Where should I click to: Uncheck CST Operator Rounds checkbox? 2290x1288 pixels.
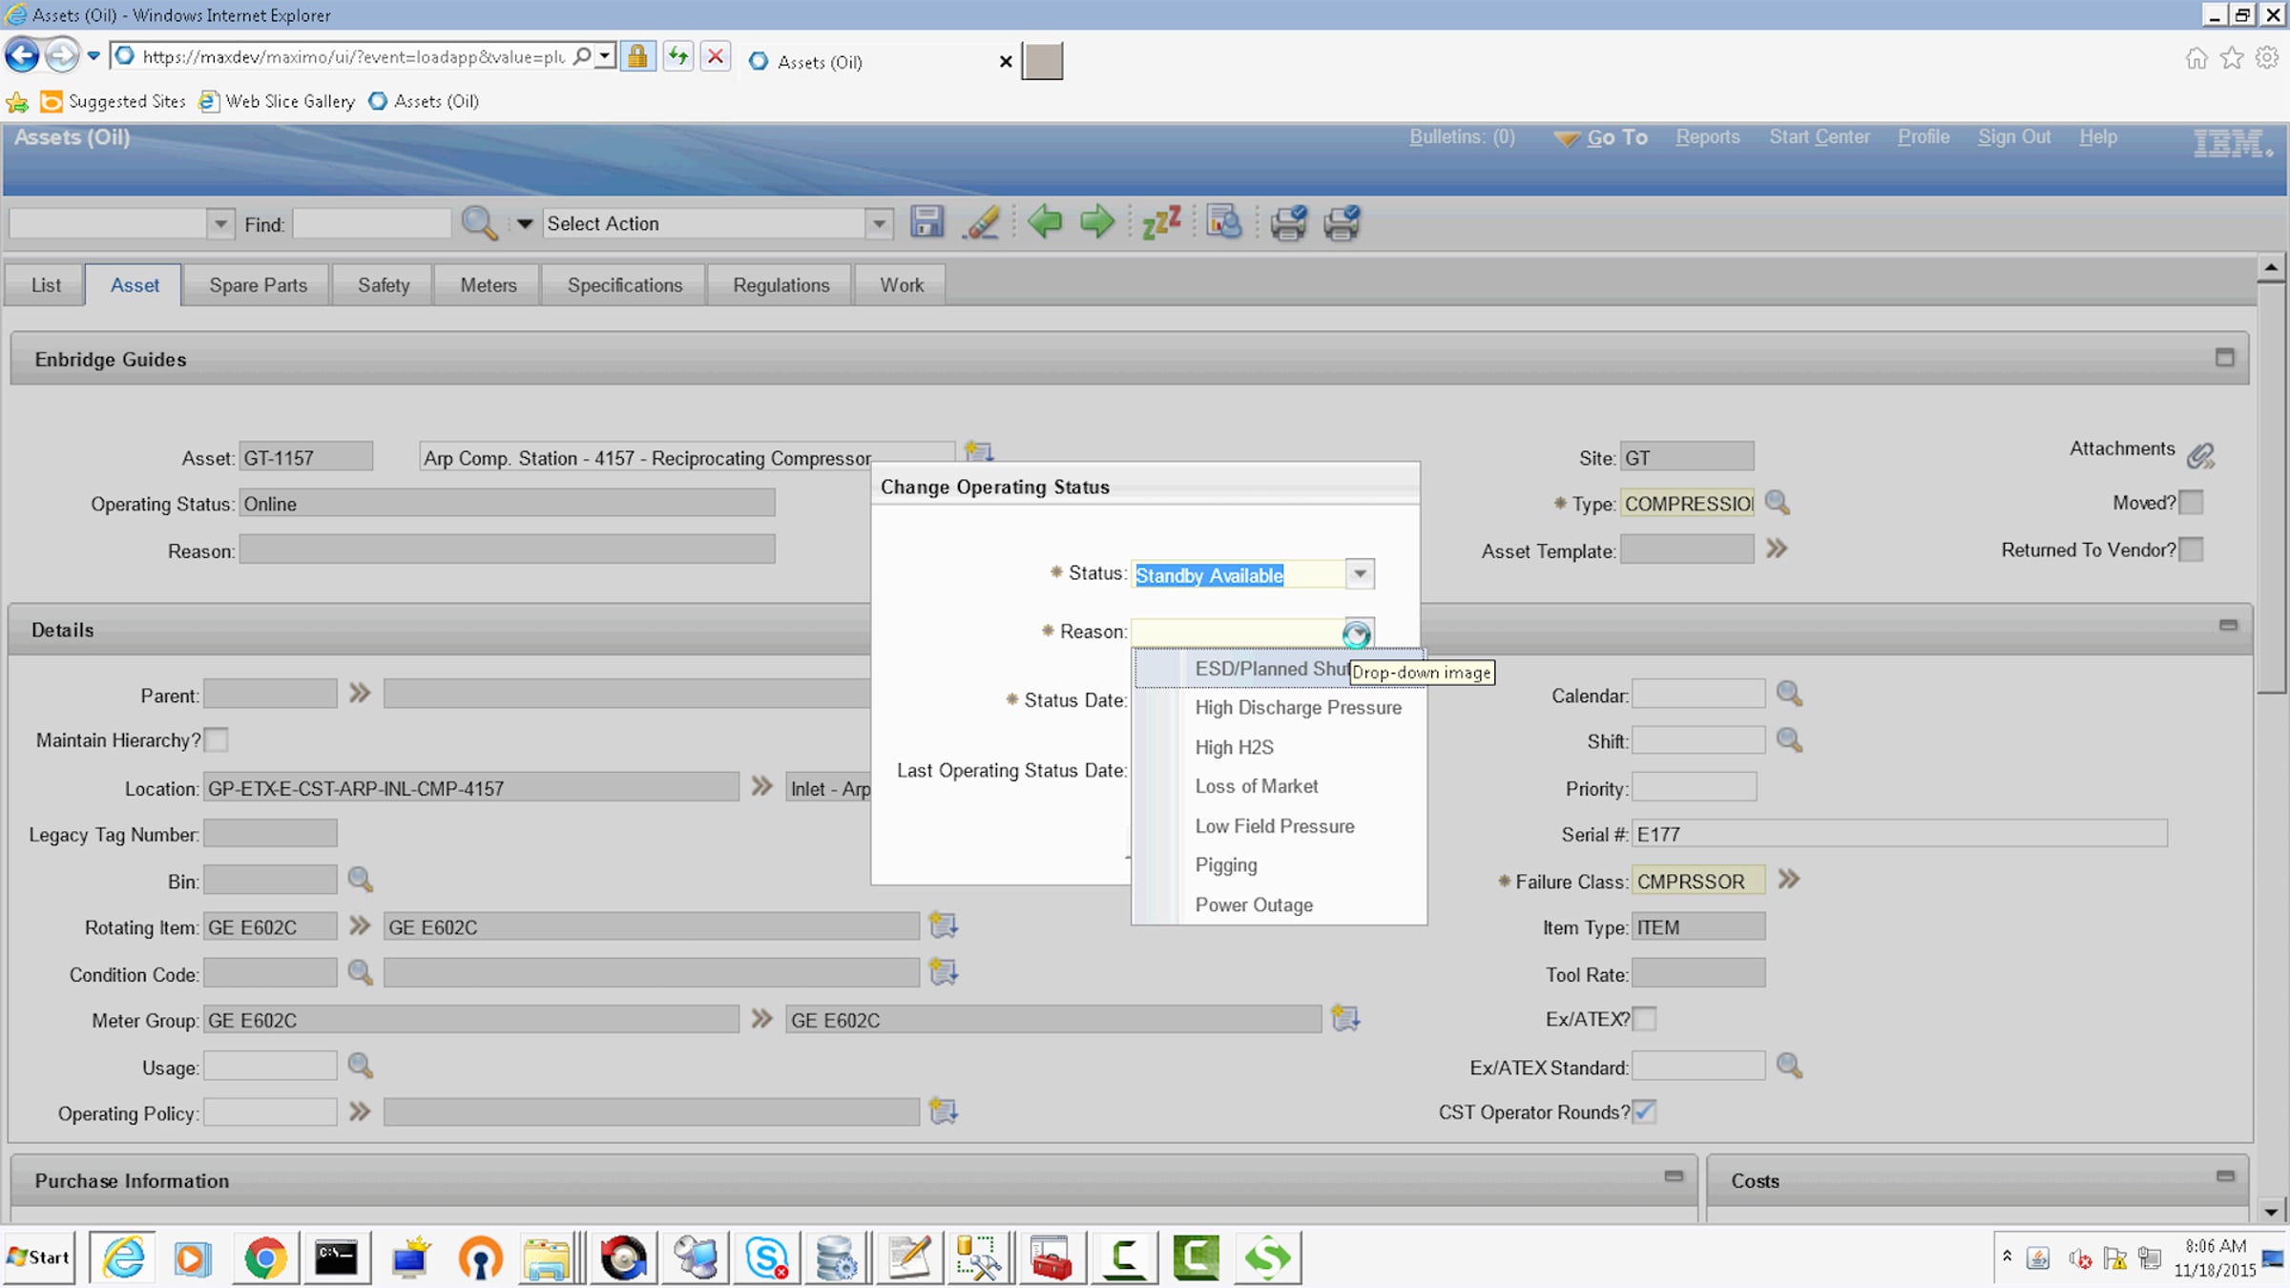point(1644,1111)
